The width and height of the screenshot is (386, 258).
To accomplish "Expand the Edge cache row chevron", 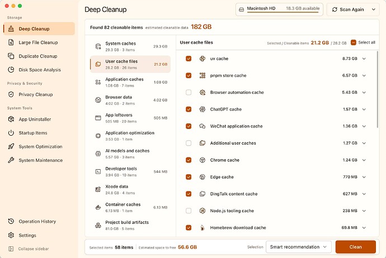I will (x=364, y=177).
